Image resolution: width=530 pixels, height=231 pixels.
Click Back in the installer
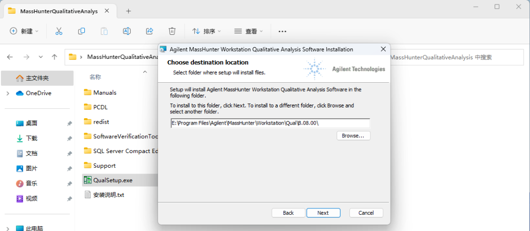(289, 213)
